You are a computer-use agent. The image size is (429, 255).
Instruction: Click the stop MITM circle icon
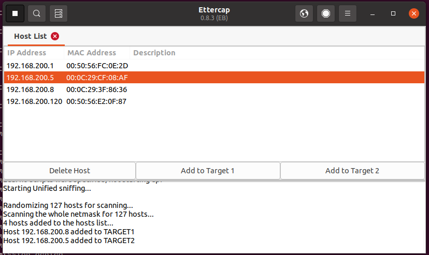click(x=326, y=13)
